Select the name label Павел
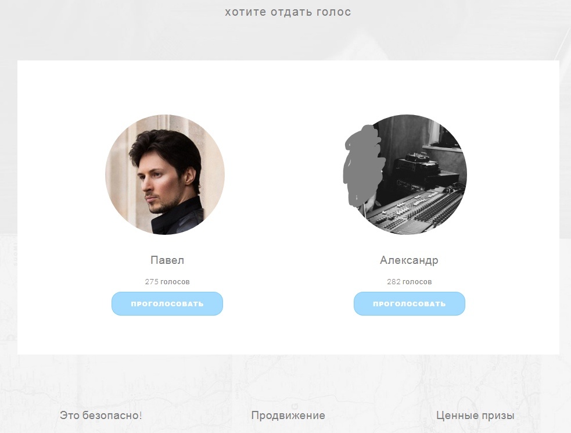The image size is (571, 433). pos(167,260)
